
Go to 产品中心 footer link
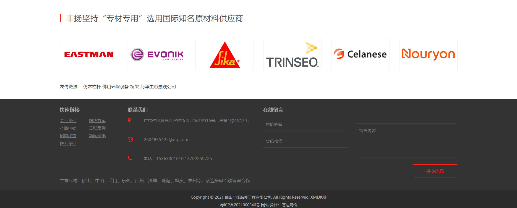pos(68,128)
